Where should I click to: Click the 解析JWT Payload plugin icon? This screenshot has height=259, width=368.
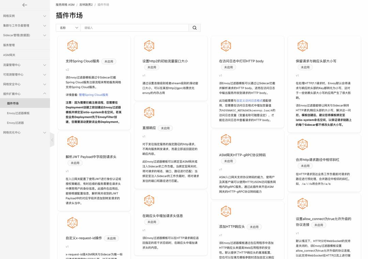coord(72,141)
